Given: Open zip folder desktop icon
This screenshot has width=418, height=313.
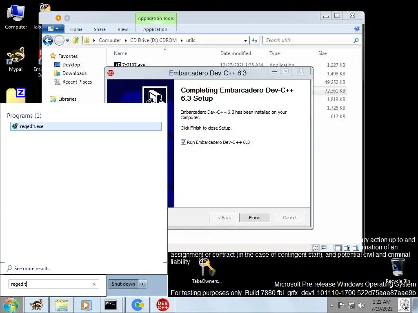Looking at the screenshot, I should point(16,95).
